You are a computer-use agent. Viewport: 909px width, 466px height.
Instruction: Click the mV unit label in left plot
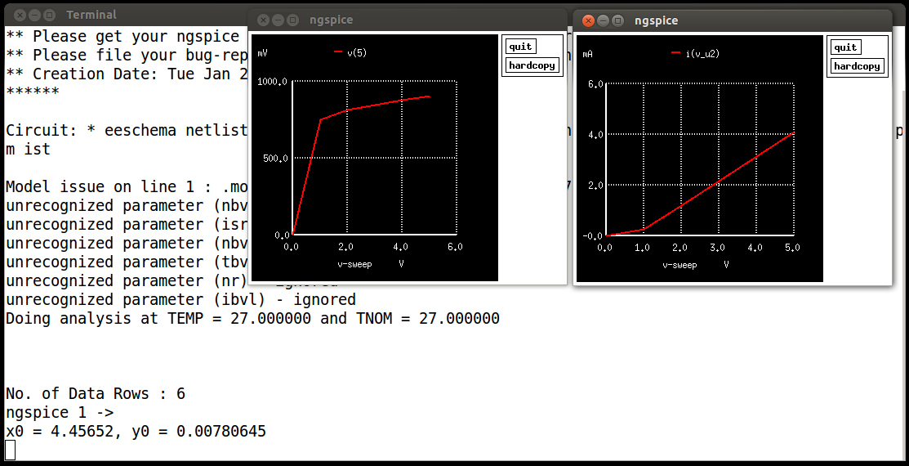coord(263,53)
